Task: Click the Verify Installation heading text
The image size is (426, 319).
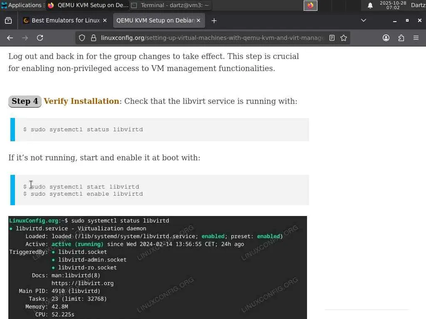Action: coord(81,101)
